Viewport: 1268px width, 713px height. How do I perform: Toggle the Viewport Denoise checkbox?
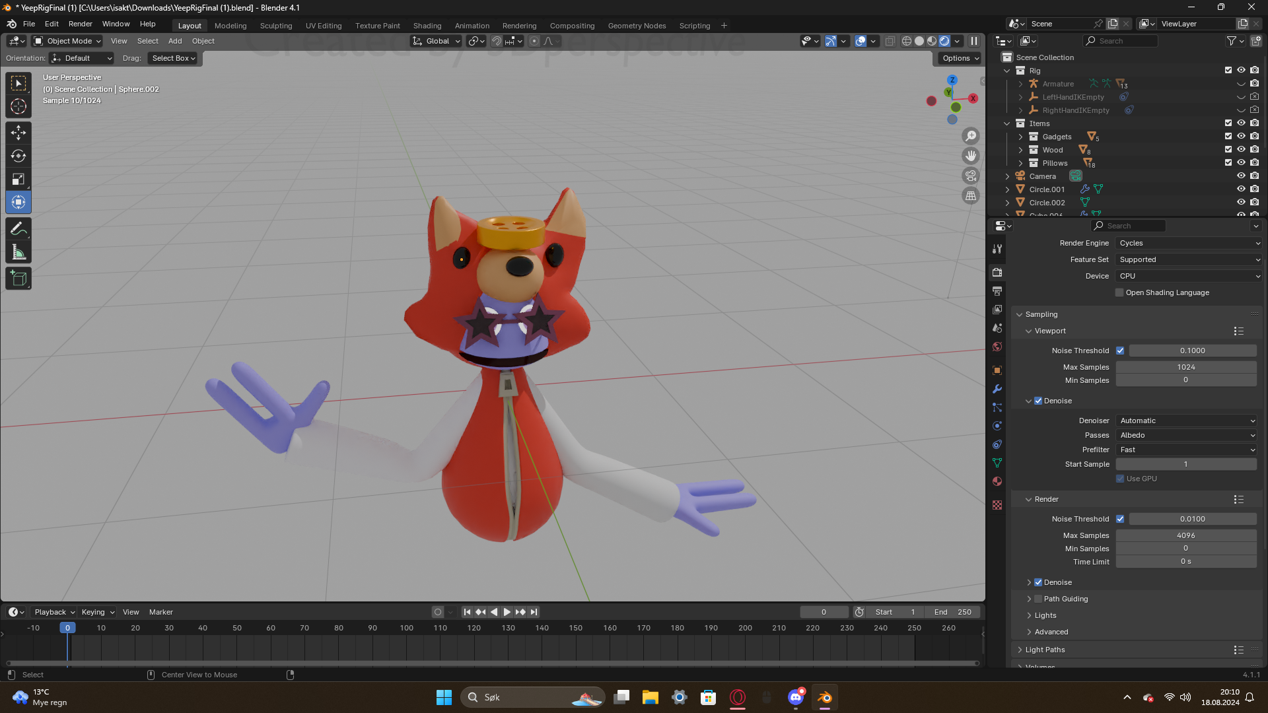point(1038,401)
